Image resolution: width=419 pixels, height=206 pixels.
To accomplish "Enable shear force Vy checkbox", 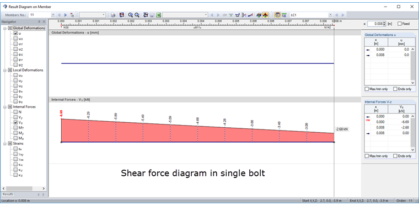I will click(15, 117).
